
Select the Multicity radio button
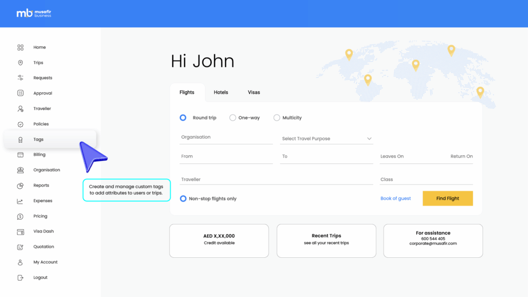277,118
